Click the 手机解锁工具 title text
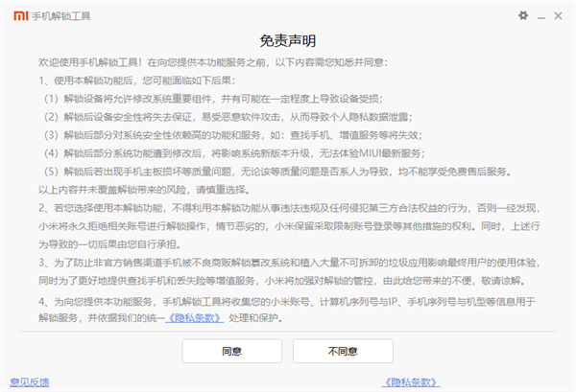Image resolution: width=576 pixels, height=392 pixels. (55, 15)
